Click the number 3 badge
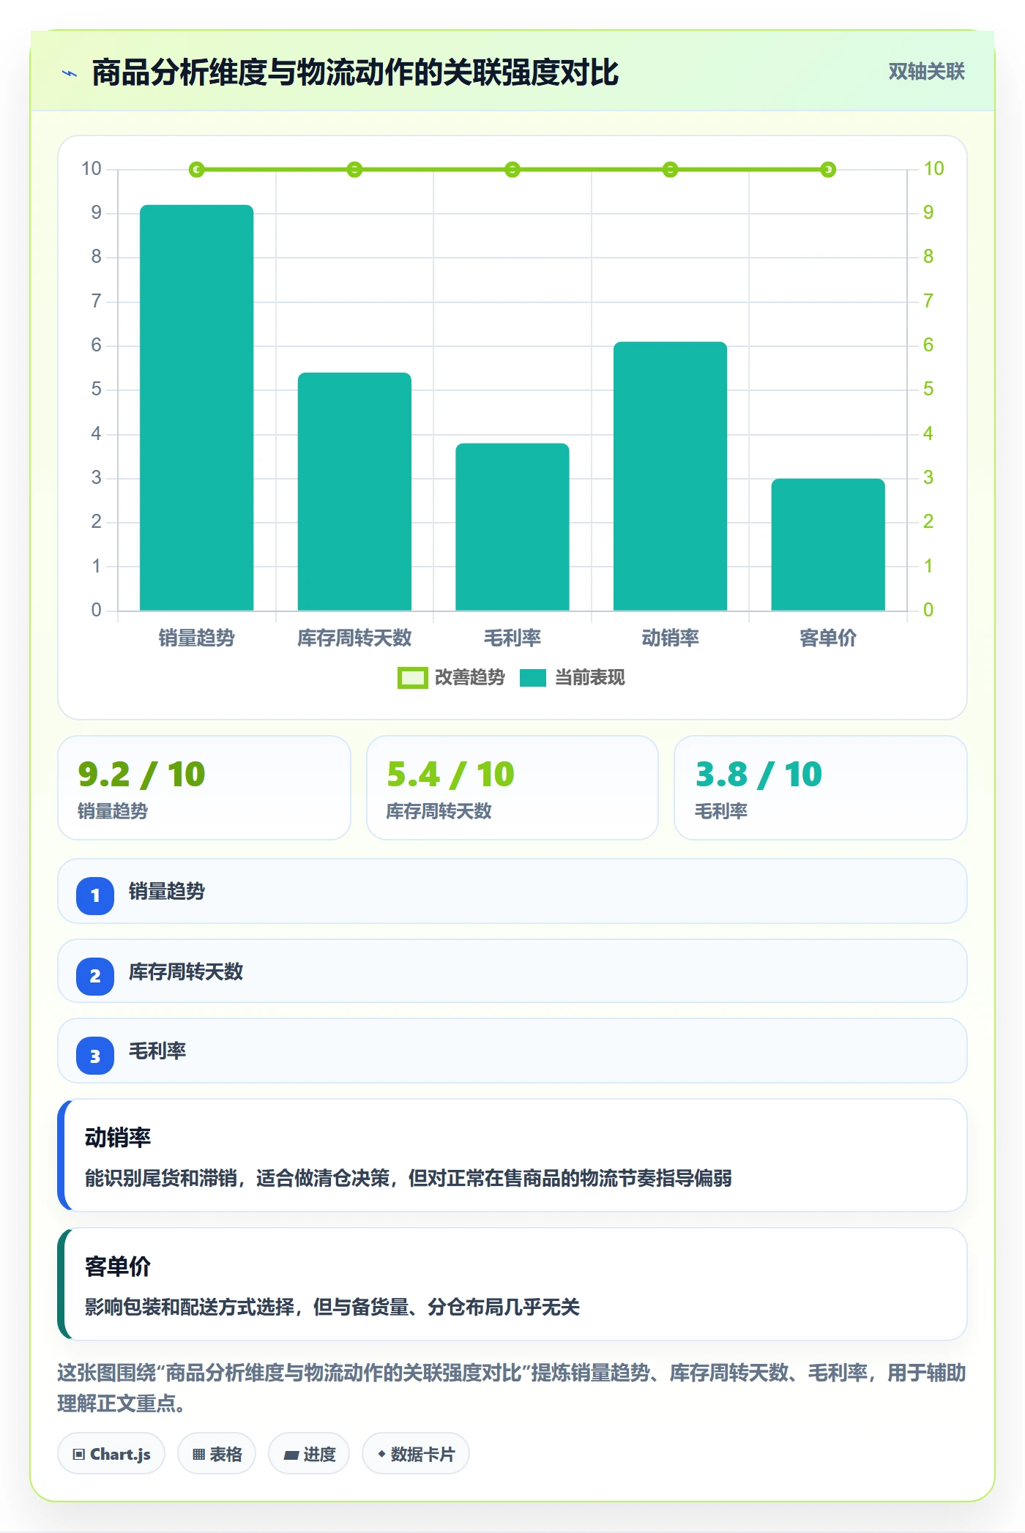The height and width of the screenshot is (1533, 1025). coord(95,1056)
